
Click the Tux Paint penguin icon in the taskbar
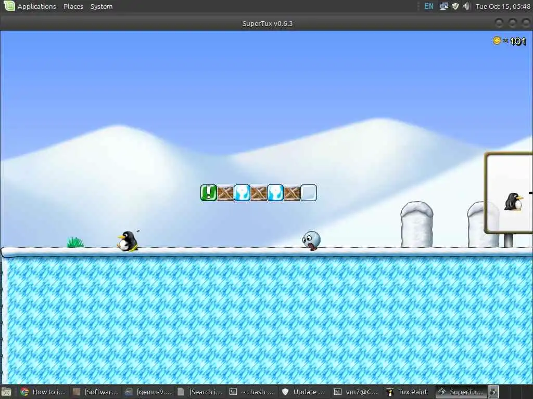click(x=390, y=392)
